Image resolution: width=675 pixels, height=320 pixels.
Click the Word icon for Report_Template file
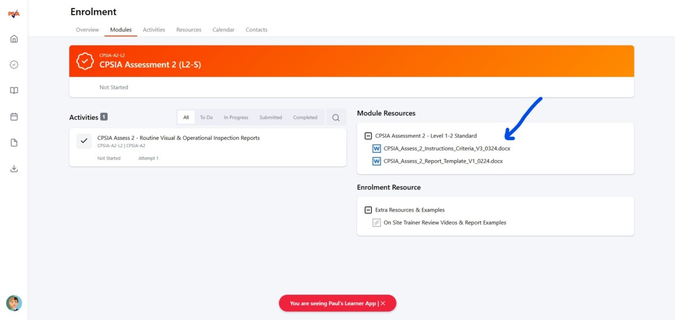coord(377,161)
